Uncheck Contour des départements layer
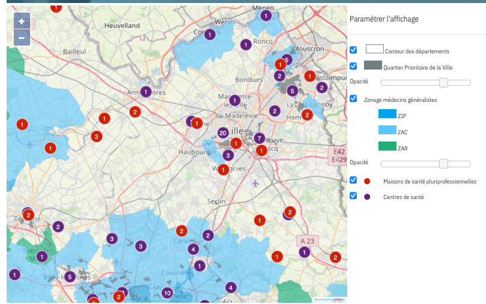 (353, 50)
